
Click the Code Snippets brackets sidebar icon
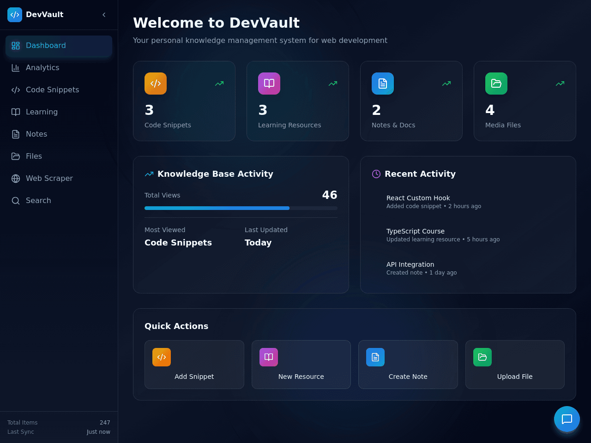(x=16, y=90)
